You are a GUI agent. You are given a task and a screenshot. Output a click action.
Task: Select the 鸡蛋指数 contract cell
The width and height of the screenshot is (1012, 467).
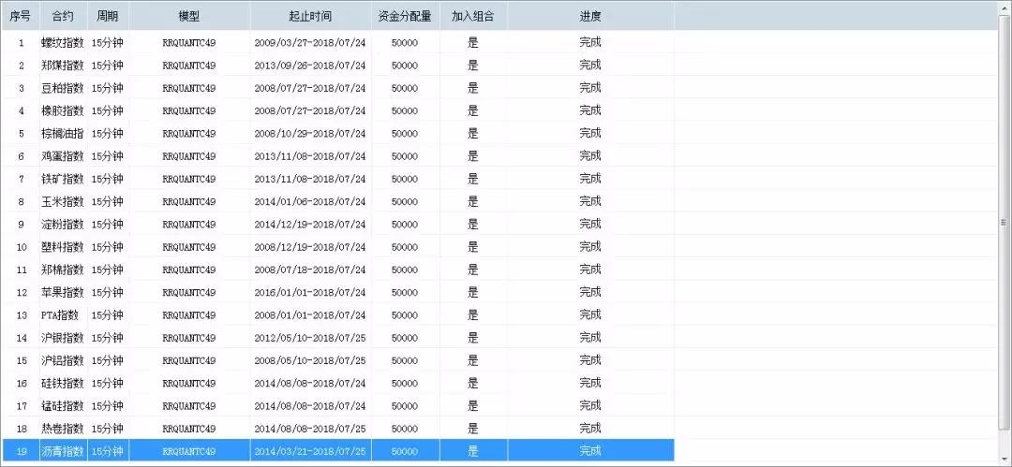(x=64, y=156)
